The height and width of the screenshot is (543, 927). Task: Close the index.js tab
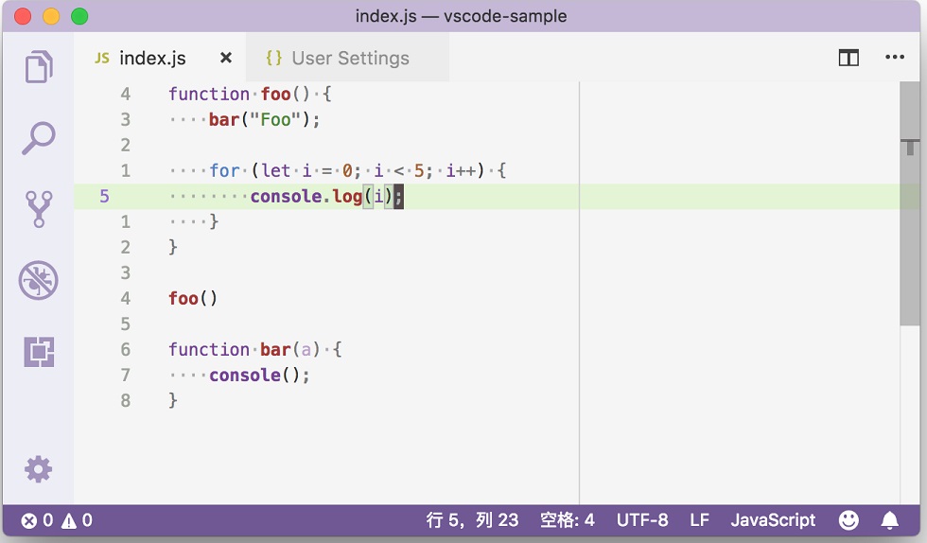(x=226, y=58)
